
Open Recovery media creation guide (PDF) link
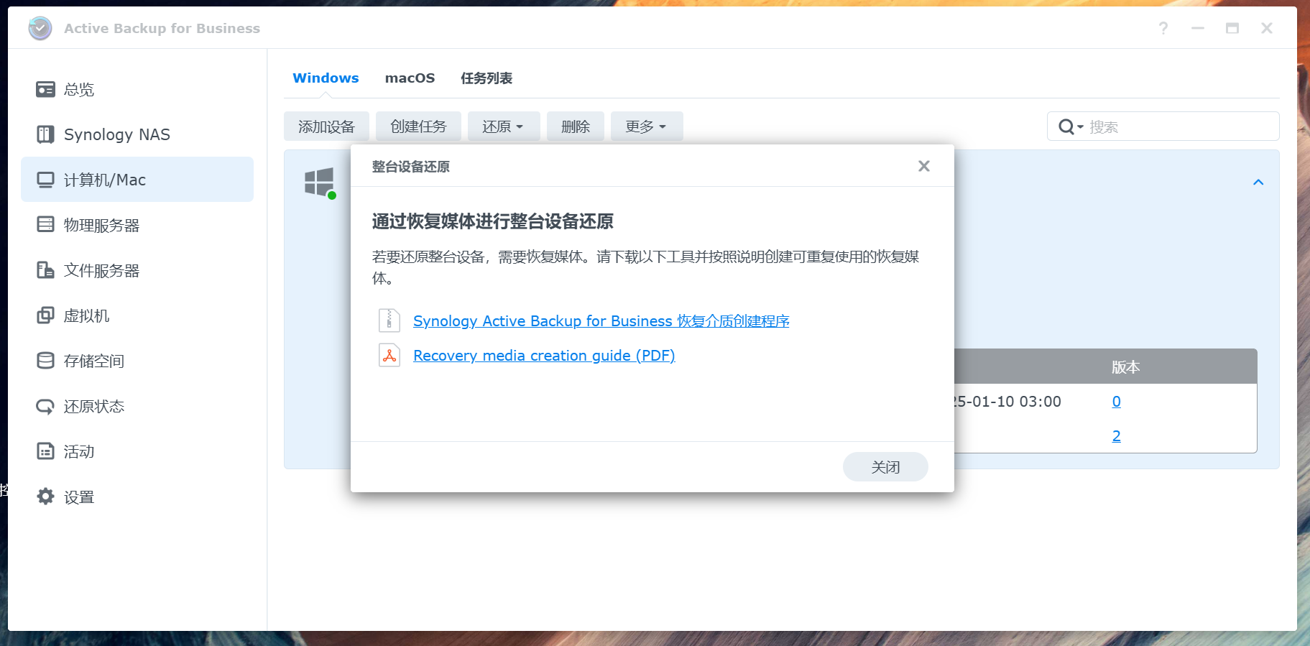click(x=544, y=356)
